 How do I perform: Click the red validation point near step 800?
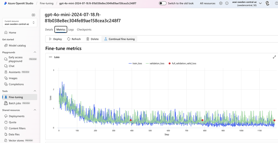[202, 120]
